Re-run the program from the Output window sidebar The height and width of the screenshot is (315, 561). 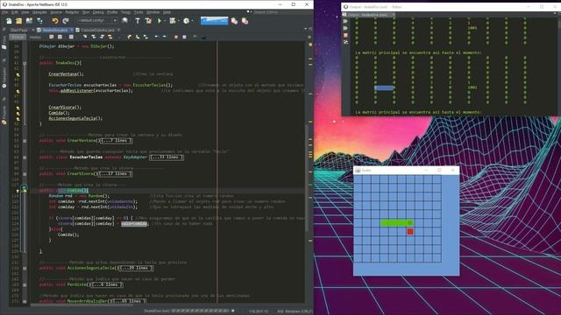(x=345, y=21)
